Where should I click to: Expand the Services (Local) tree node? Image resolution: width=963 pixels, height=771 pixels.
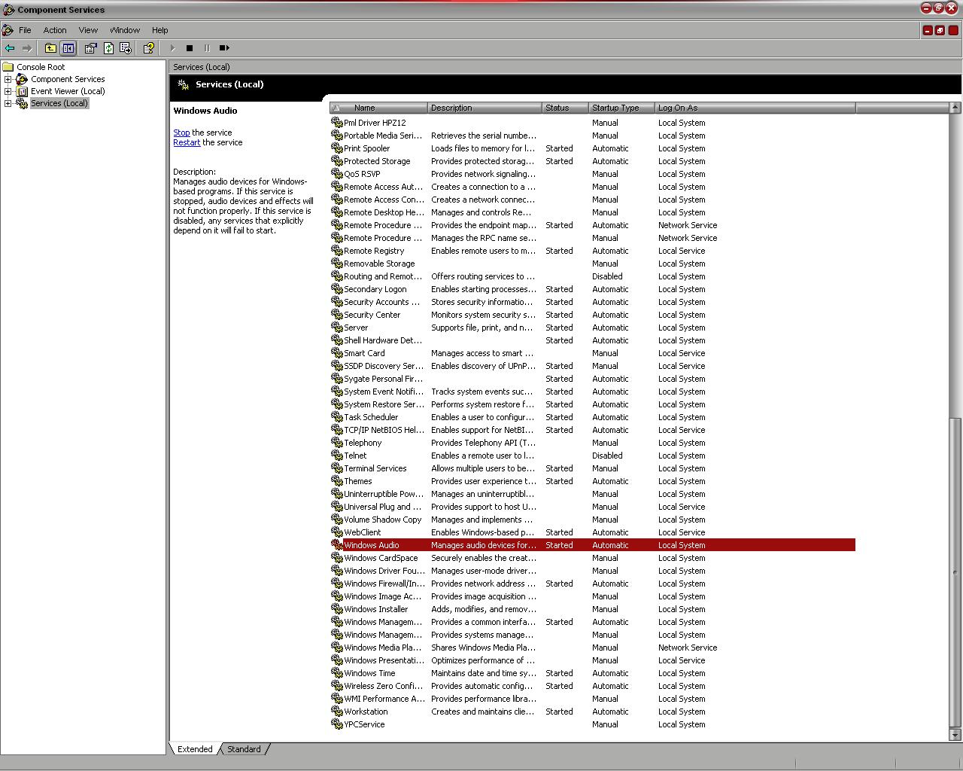8,103
